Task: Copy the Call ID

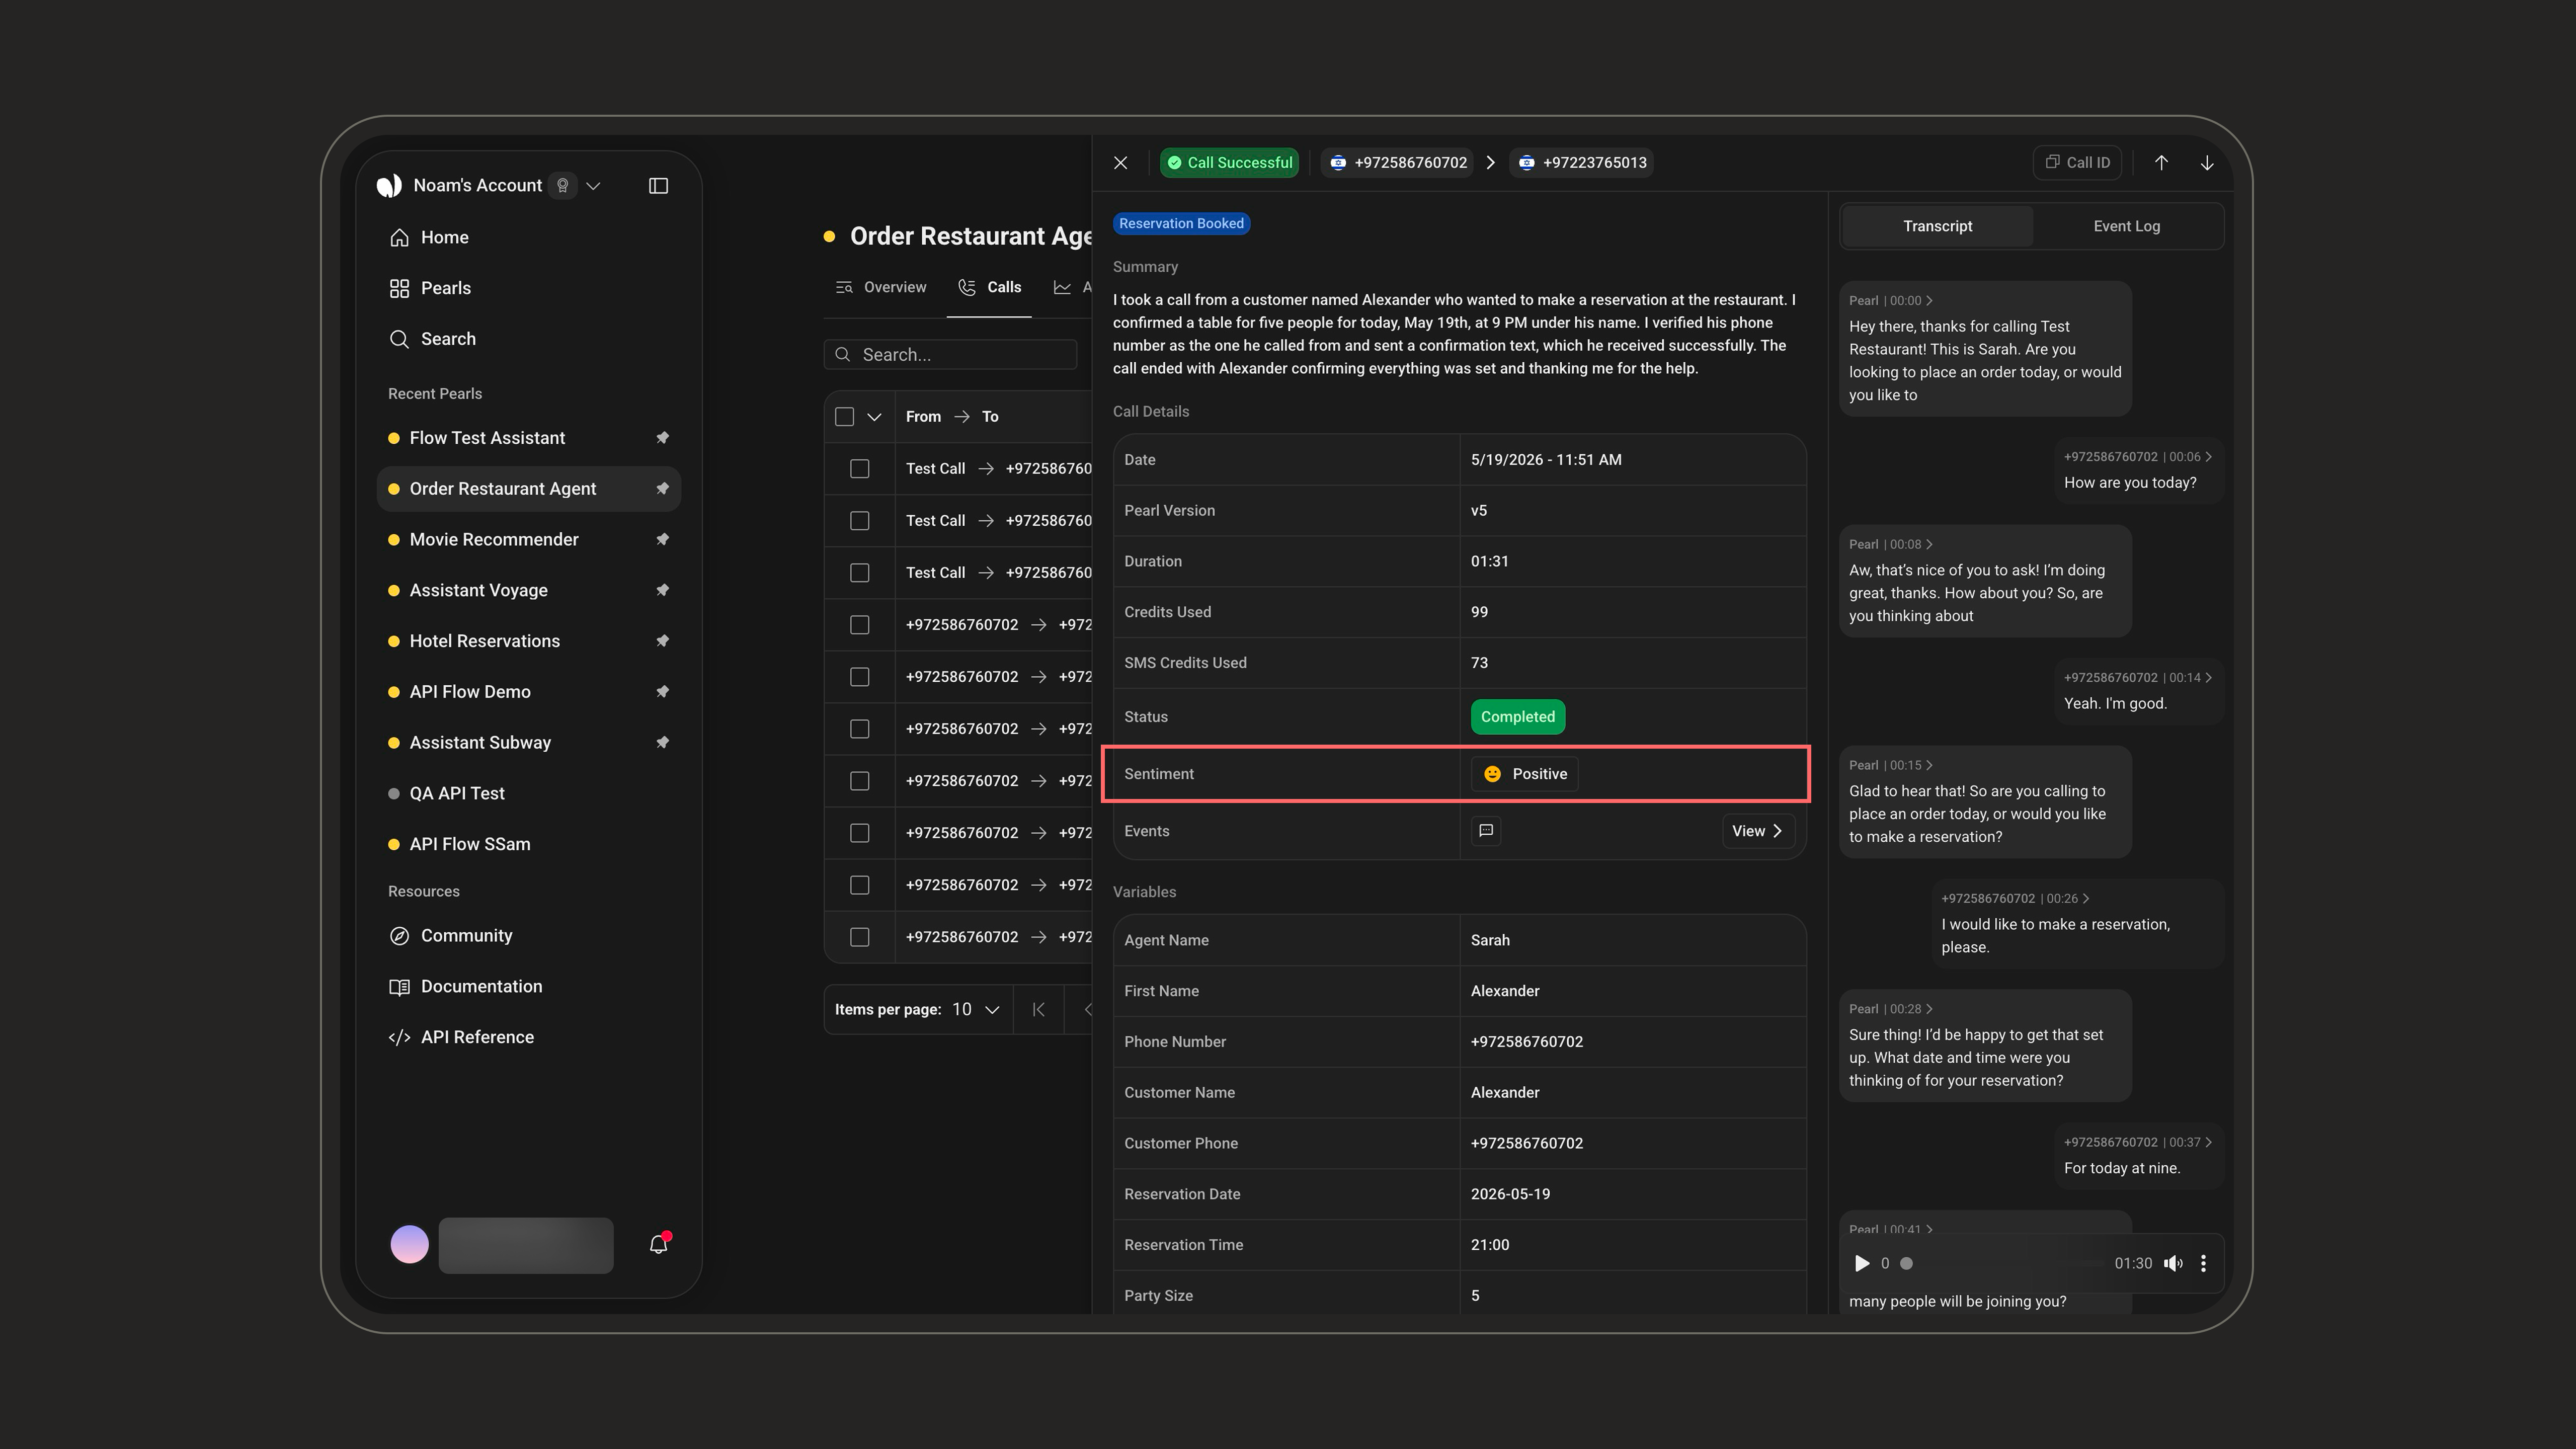Action: (2077, 163)
